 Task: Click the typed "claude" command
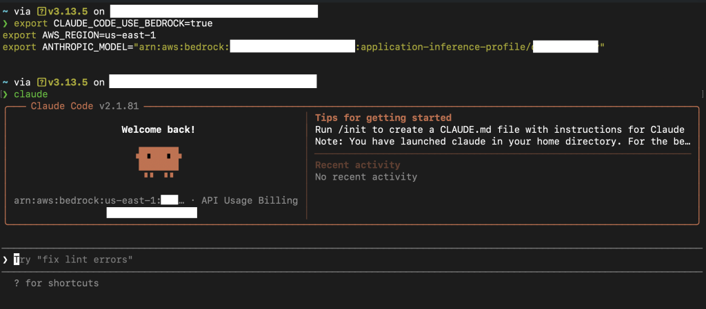point(31,94)
